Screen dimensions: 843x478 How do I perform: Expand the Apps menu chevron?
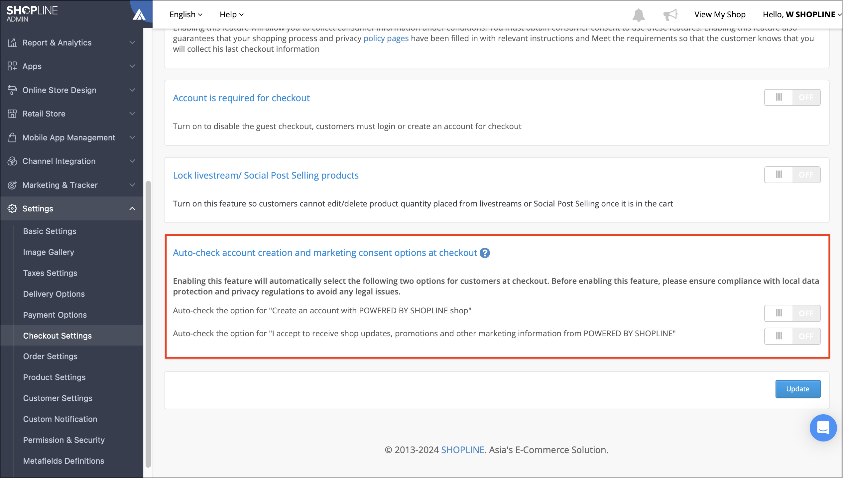[132, 66]
